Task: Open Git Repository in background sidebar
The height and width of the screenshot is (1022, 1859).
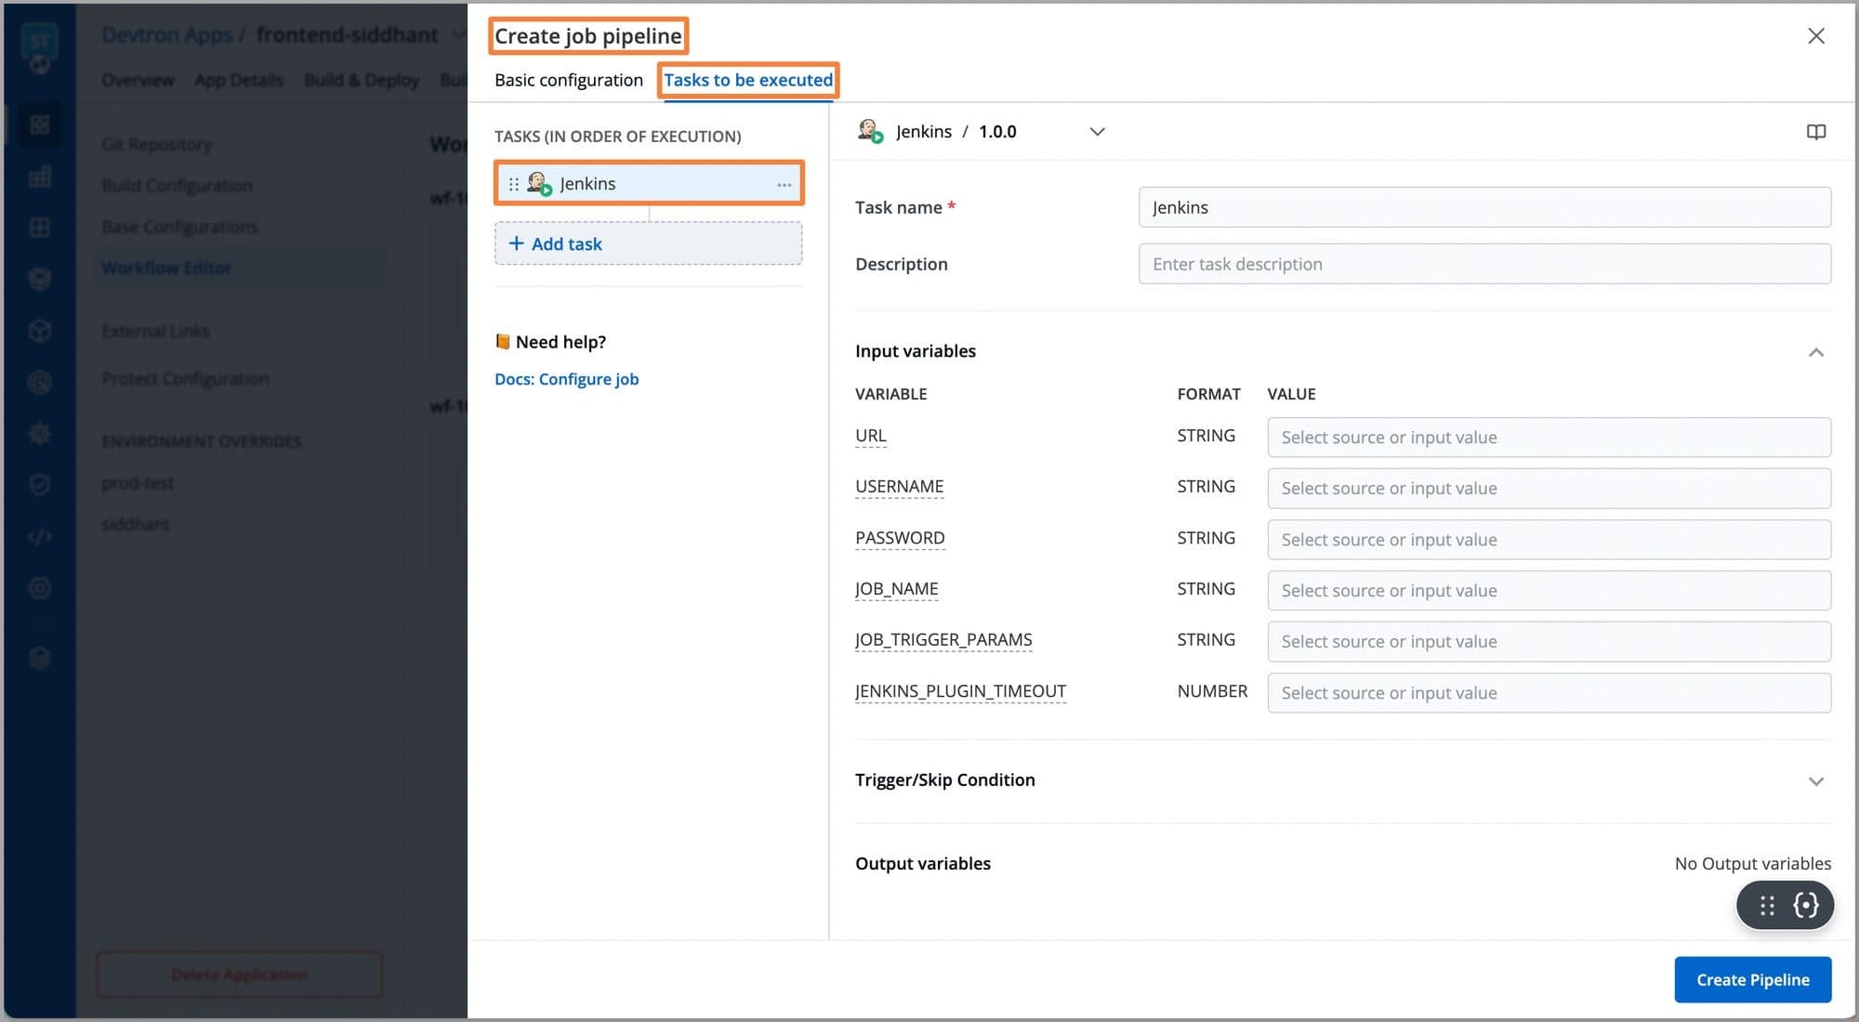Action: (156, 145)
